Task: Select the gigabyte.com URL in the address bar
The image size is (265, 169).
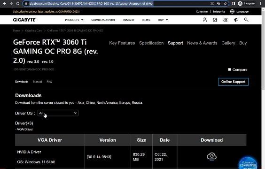Action: [x=92, y=4]
